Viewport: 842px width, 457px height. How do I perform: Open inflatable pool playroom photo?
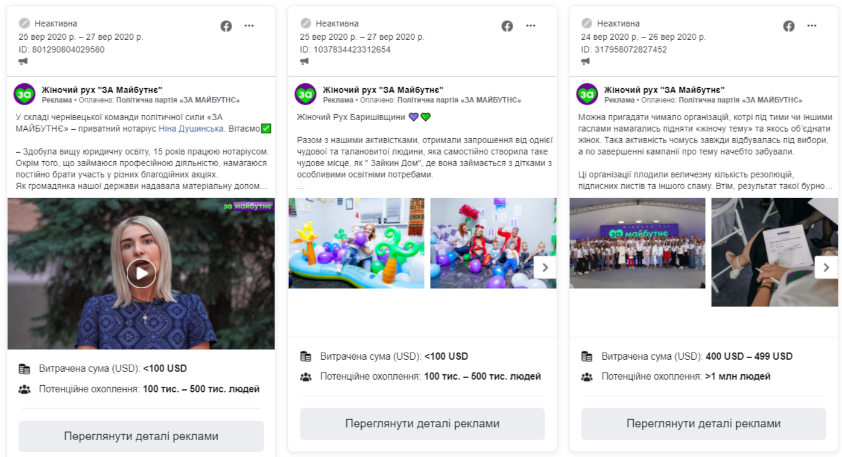[356, 243]
